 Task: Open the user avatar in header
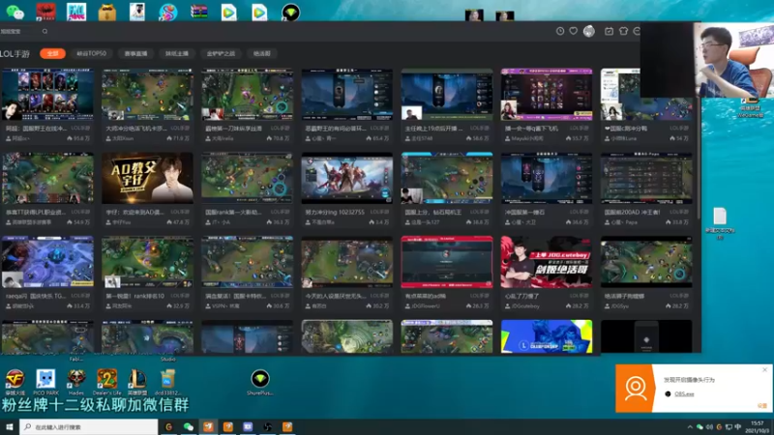point(589,31)
